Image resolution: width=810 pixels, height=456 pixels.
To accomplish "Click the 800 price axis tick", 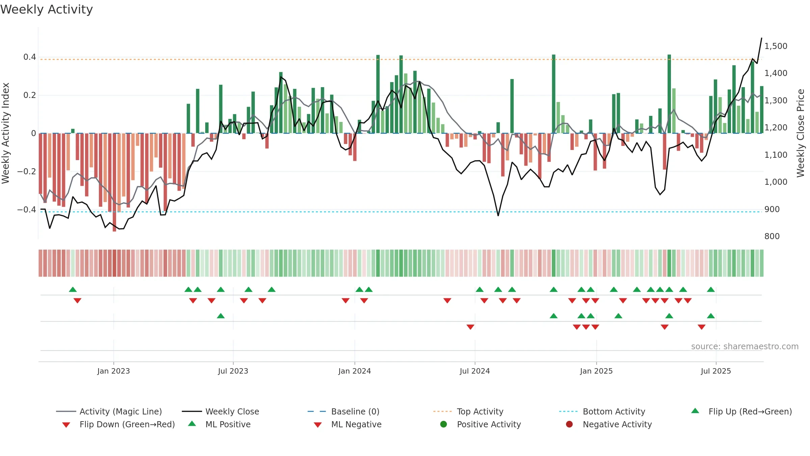I will pos(772,236).
